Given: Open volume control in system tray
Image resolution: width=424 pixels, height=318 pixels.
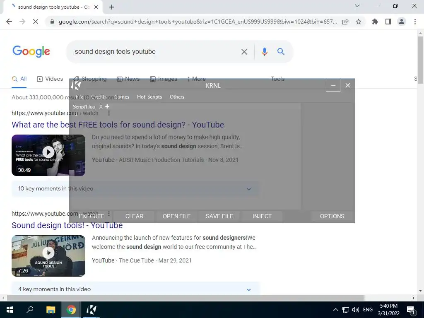Looking at the screenshot, I should point(356,310).
